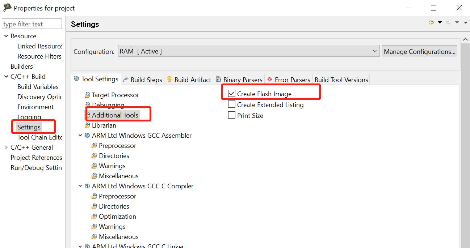Collapse the C/C++ Build tree section
This screenshot has height=248, width=470.
pos(6,76)
